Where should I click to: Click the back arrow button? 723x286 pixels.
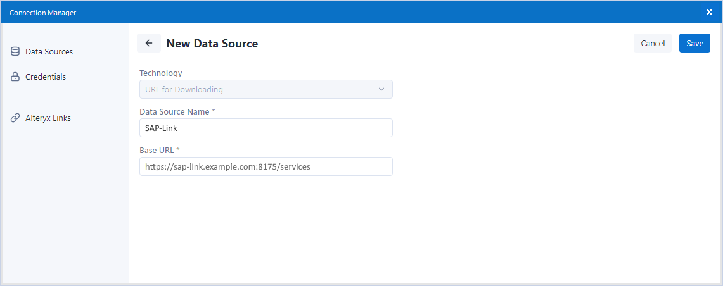pos(148,43)
